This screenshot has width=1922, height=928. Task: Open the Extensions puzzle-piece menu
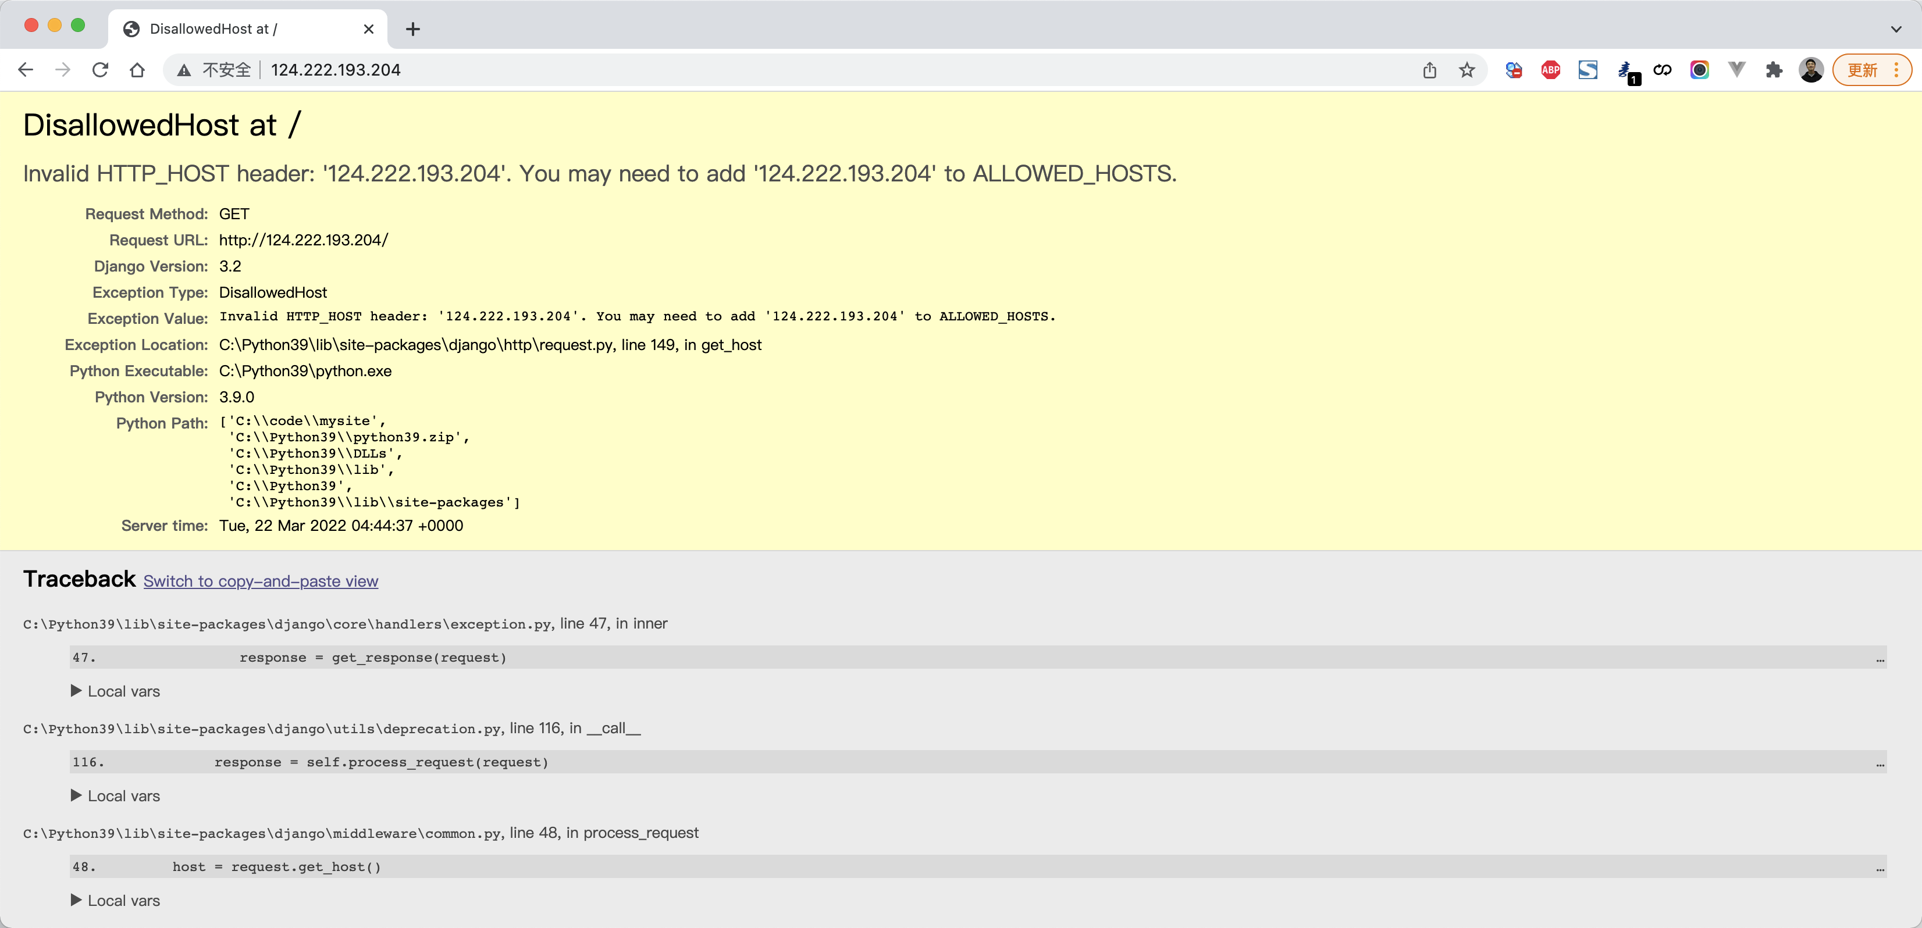[1774, 70]
